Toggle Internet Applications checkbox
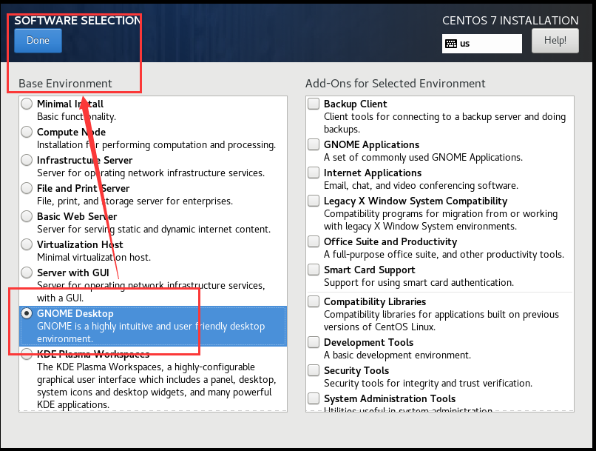Screen dimensions: 596x451 314,173
